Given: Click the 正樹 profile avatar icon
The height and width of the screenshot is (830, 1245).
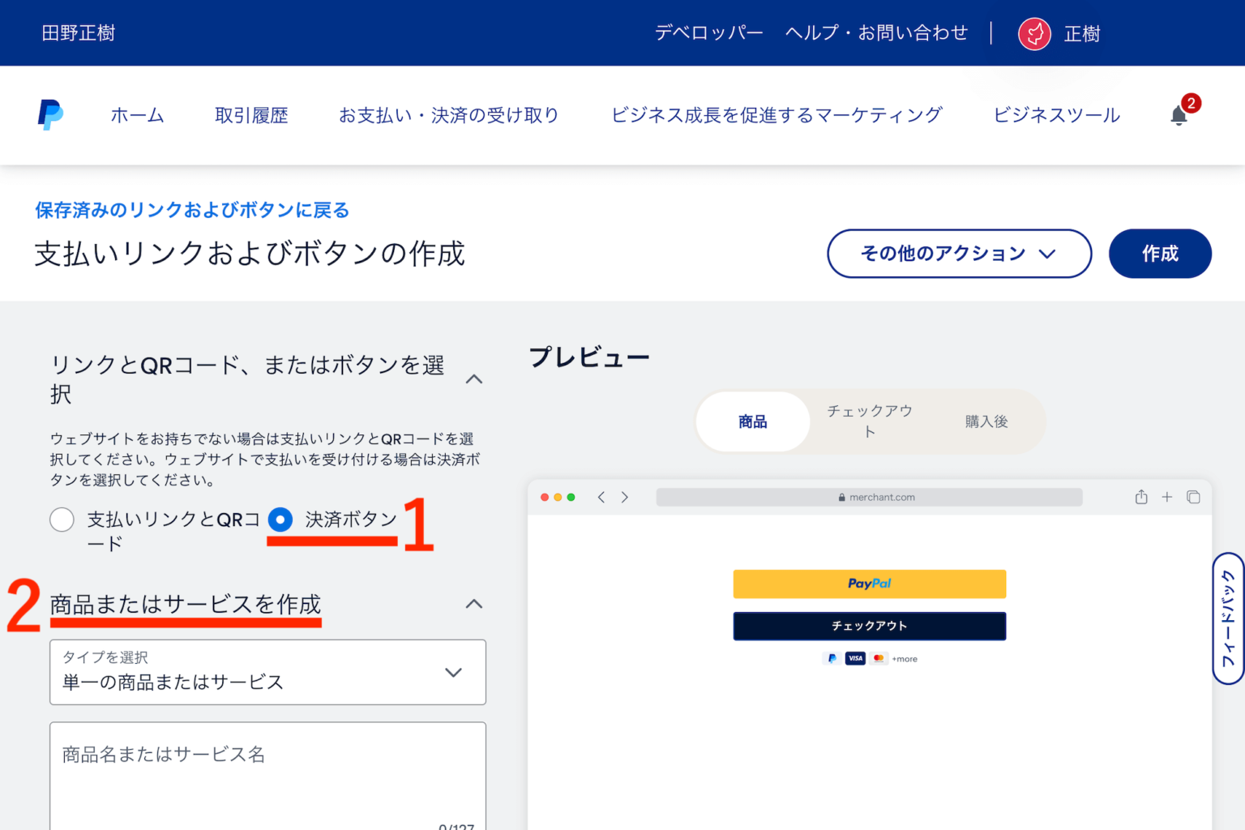Looking at the screenshot, I should click(1033, 33).
